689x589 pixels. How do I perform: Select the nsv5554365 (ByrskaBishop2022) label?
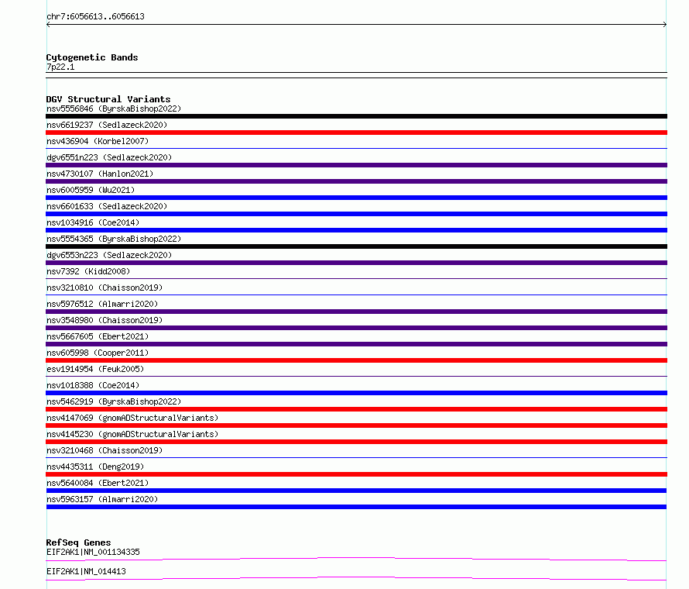[x=114, y=239]
